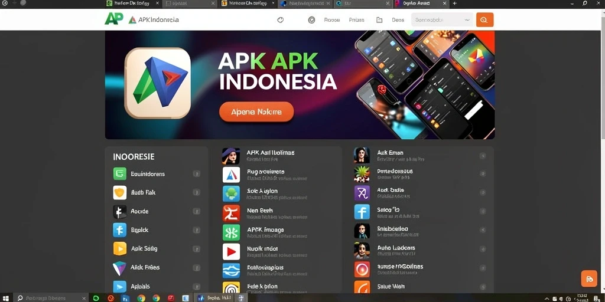Open the Dens navigation item

398,20
